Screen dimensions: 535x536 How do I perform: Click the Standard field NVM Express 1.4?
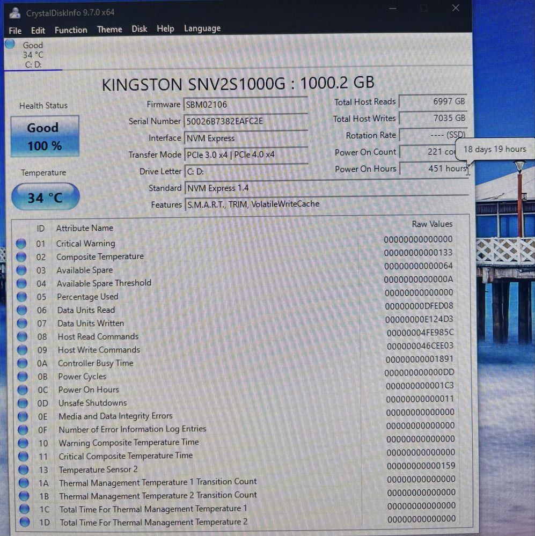point(326,188)
